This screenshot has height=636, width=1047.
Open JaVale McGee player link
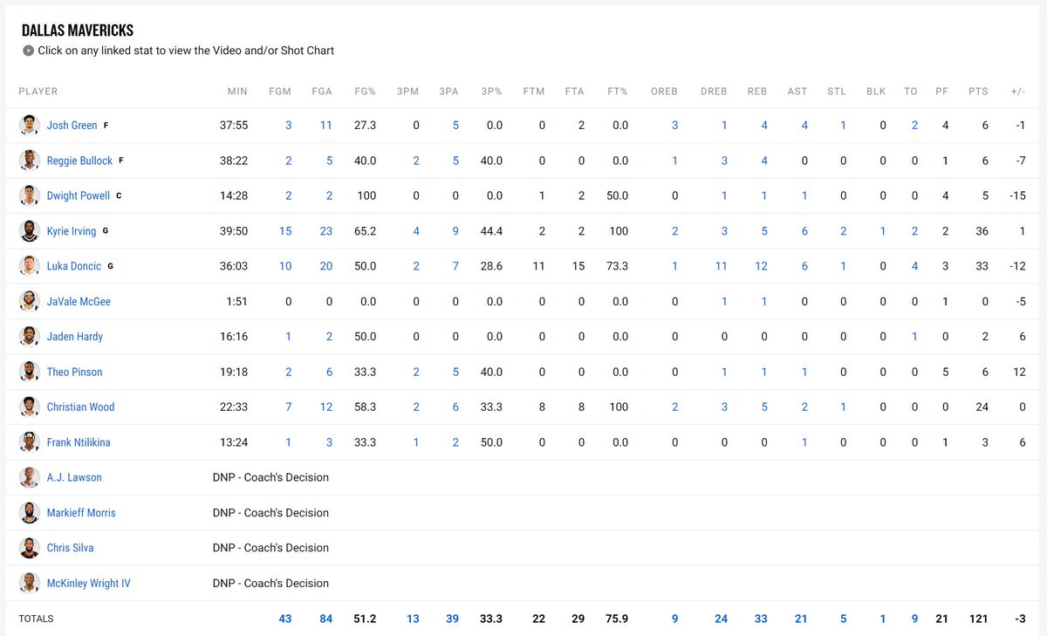pyautogui.click(x=79, y=301)
